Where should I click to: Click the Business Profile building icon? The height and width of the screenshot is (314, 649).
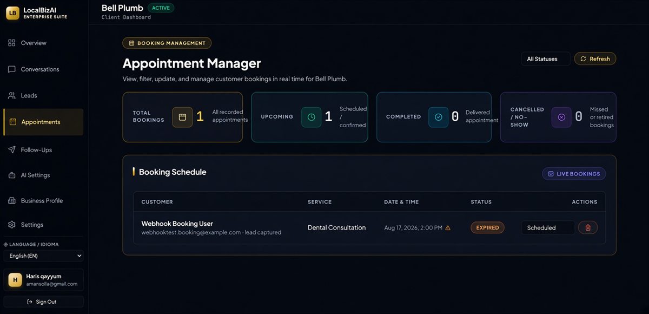pos(12,201)
